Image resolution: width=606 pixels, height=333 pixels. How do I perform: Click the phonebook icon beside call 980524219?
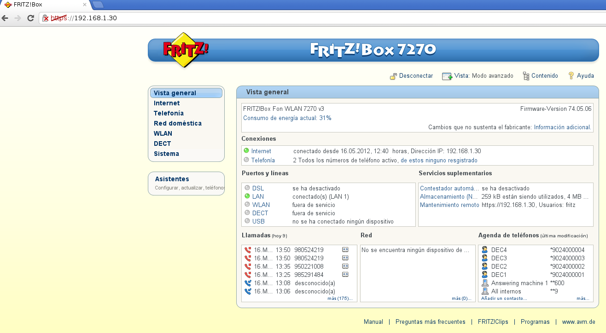point(345,250)
